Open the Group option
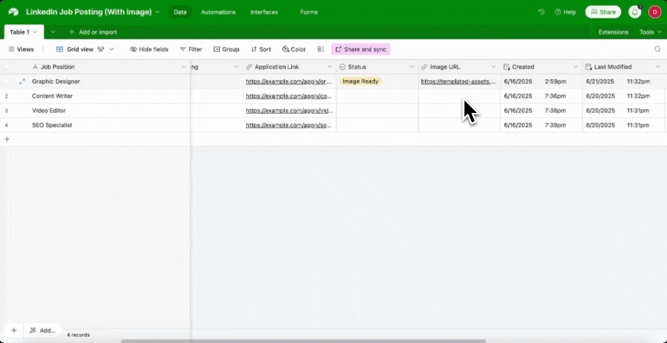The image size is (667, 343). [x=226, y=49]
